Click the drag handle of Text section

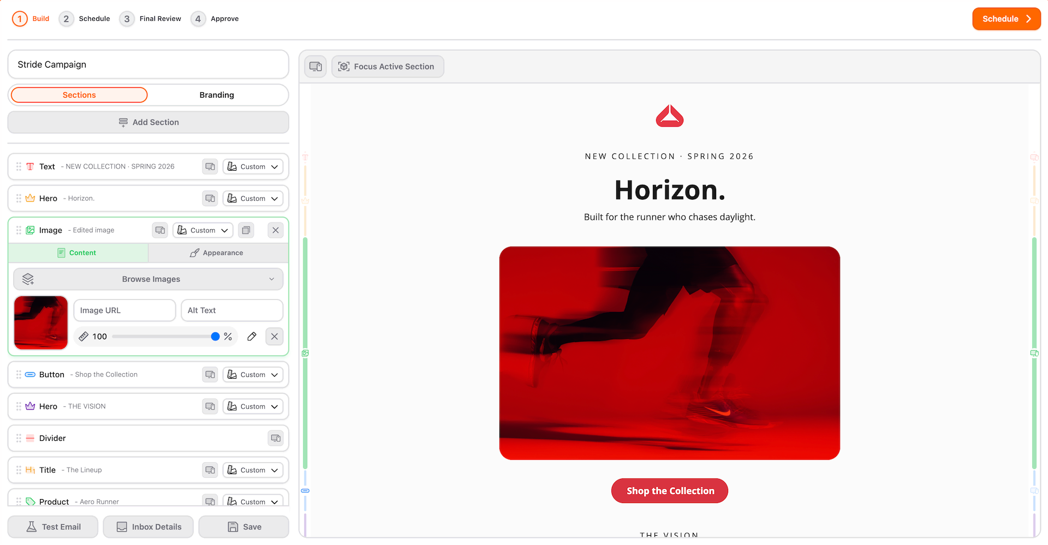tap(19, 166)
